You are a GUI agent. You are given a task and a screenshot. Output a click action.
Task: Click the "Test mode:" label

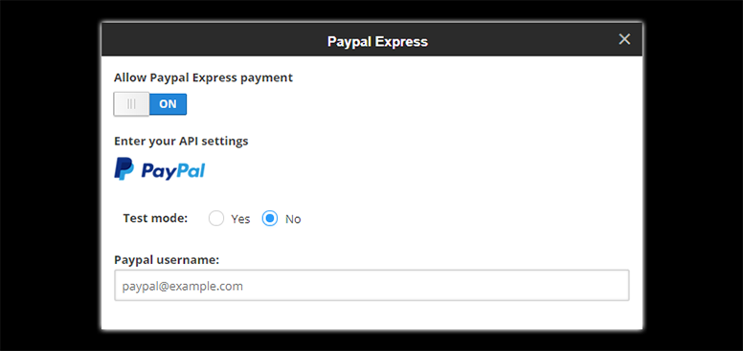point(155,218)
